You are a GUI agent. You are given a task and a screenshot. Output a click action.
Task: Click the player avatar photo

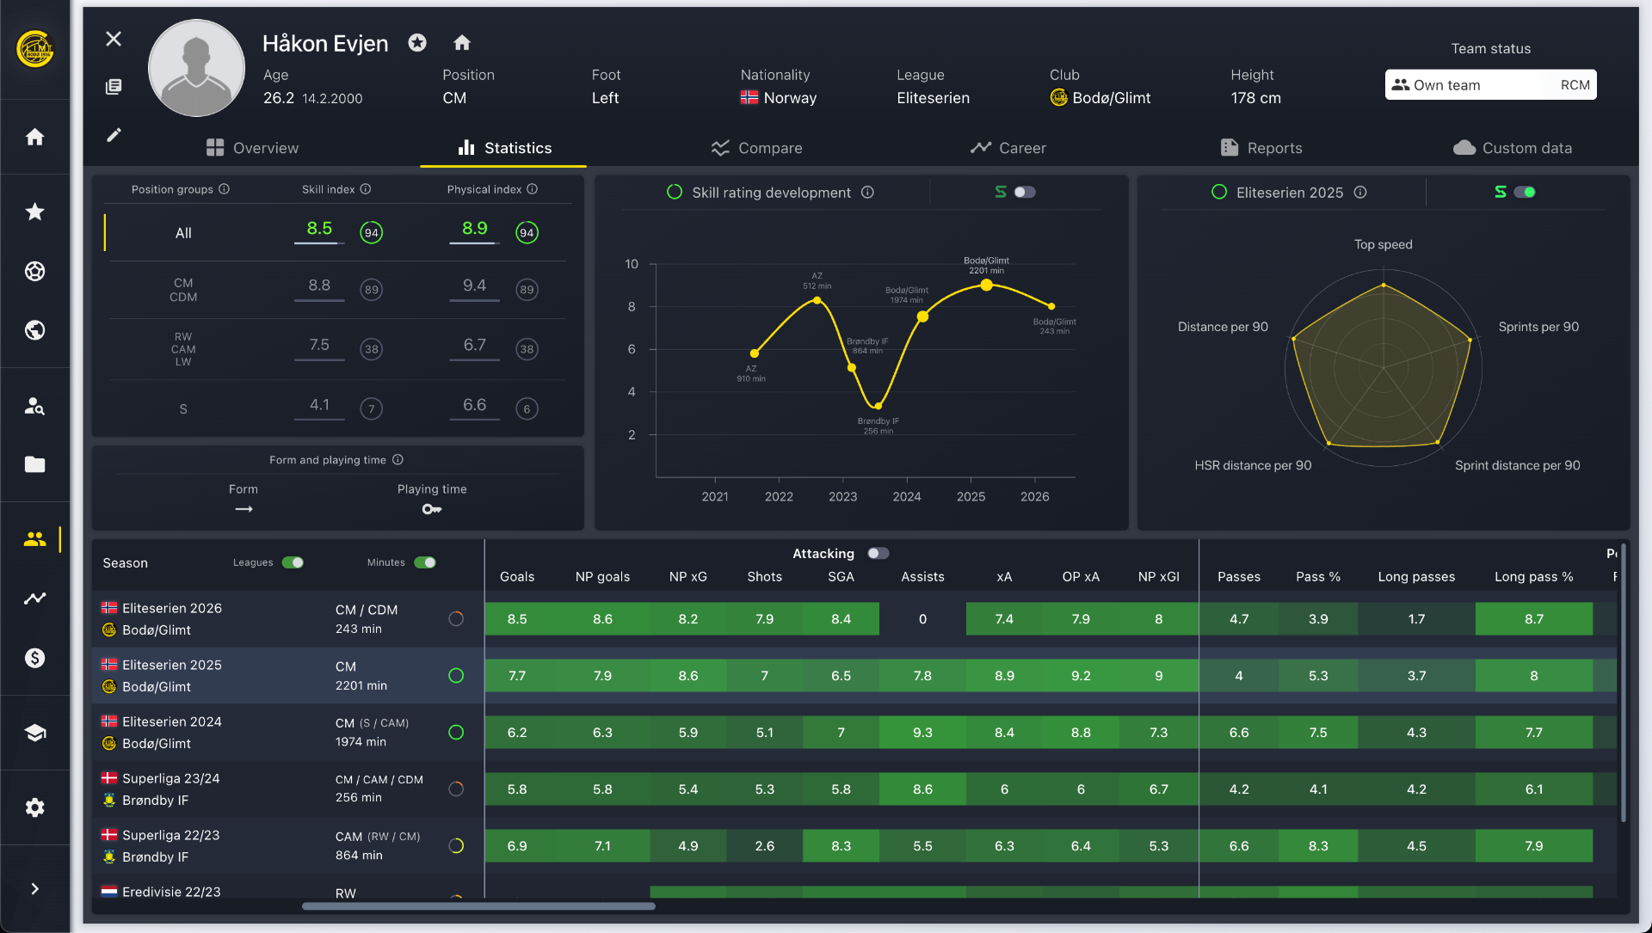[197, 68]
